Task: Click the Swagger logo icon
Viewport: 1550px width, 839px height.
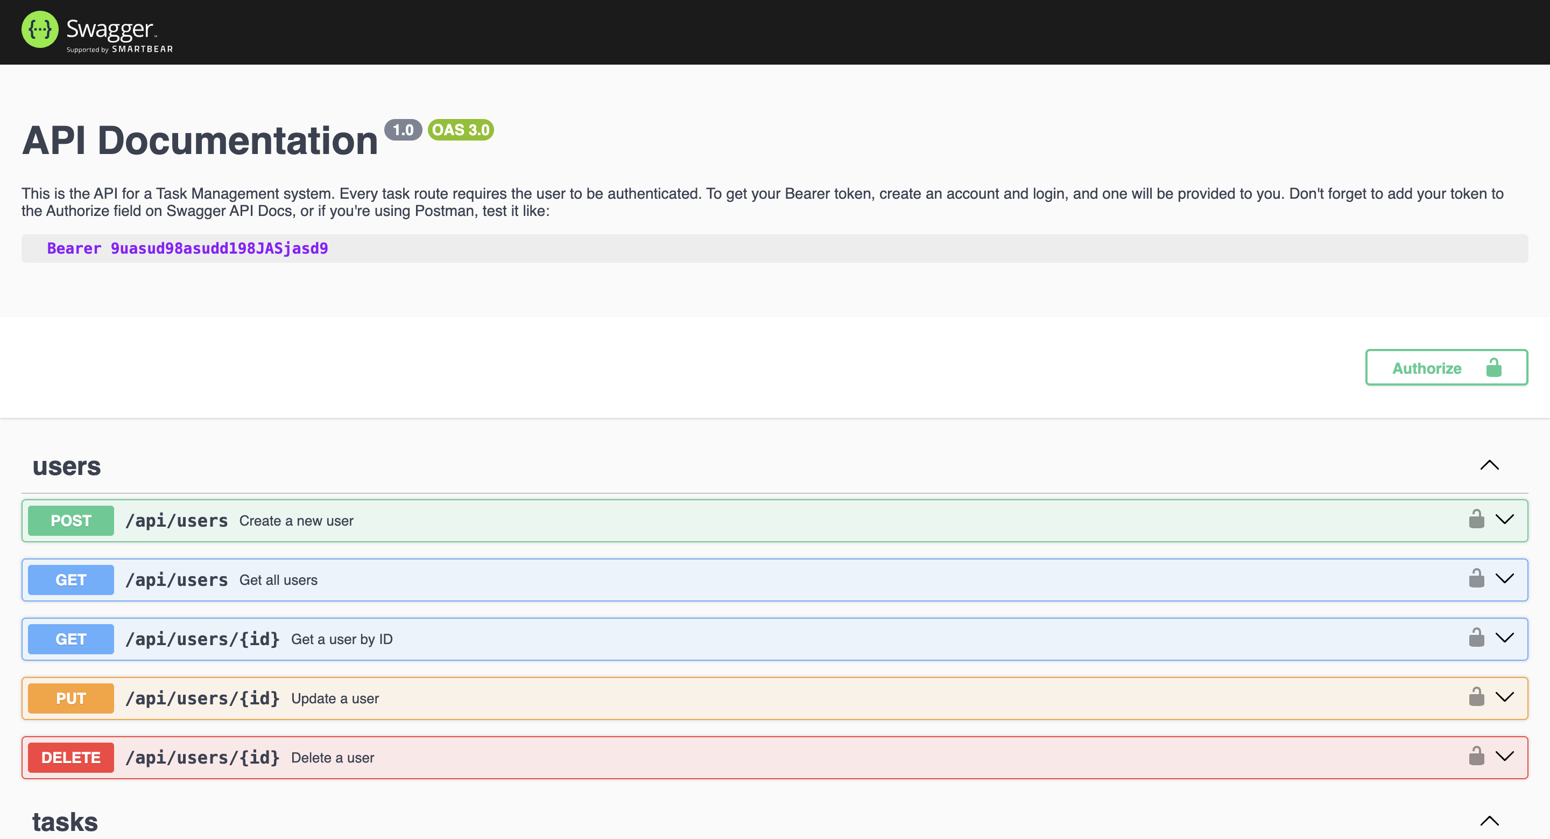Action: click(x=40, y=29)
